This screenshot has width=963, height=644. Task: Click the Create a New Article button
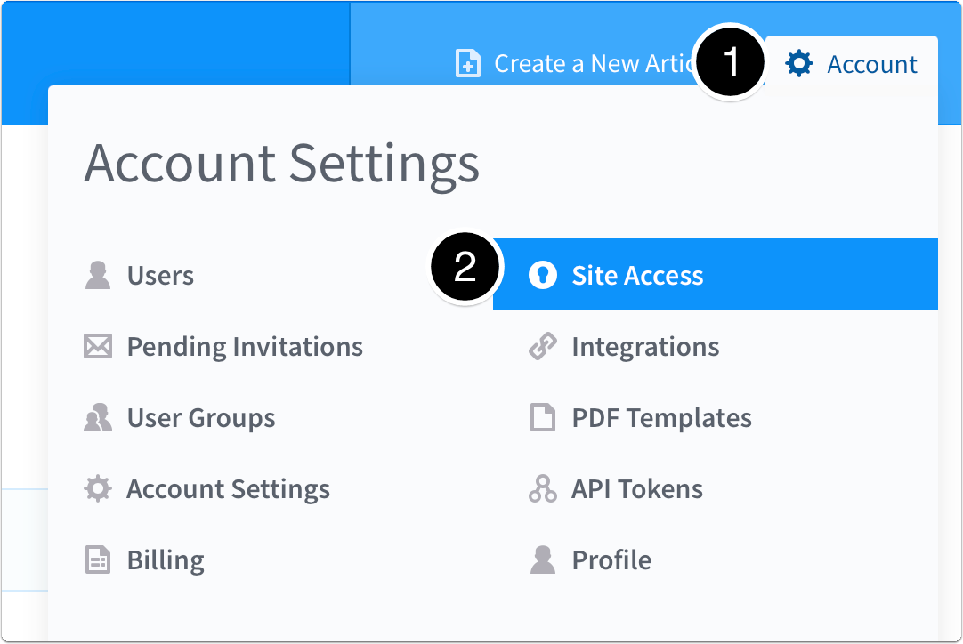(570, 63)
